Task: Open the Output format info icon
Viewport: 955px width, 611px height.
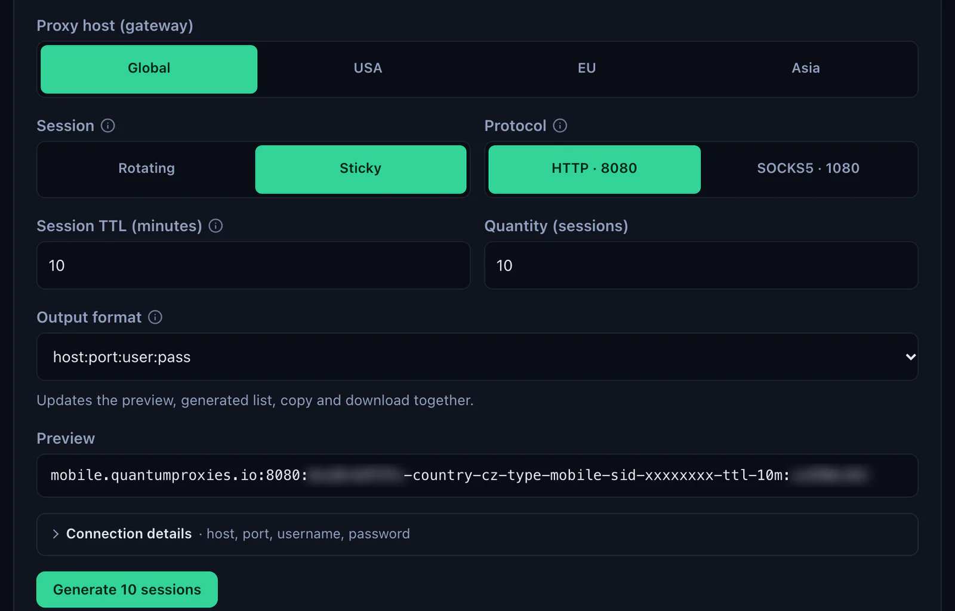Action: coord(155,317)
